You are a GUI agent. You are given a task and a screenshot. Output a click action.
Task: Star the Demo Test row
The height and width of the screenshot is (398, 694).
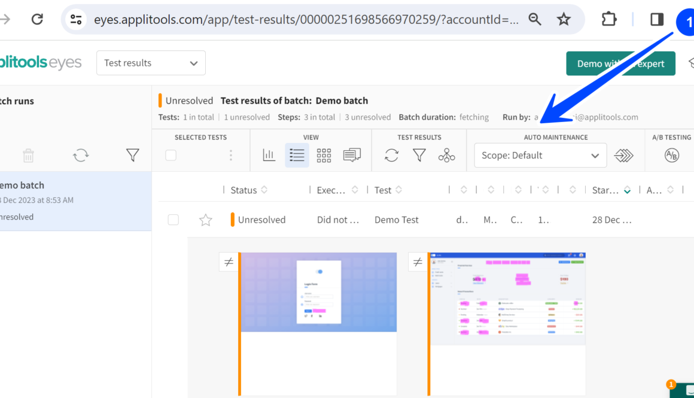pos(206,220)
